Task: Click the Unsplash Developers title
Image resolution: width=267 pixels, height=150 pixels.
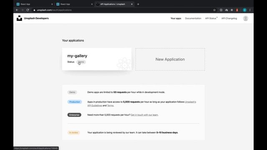Action: tap(36, 18)
